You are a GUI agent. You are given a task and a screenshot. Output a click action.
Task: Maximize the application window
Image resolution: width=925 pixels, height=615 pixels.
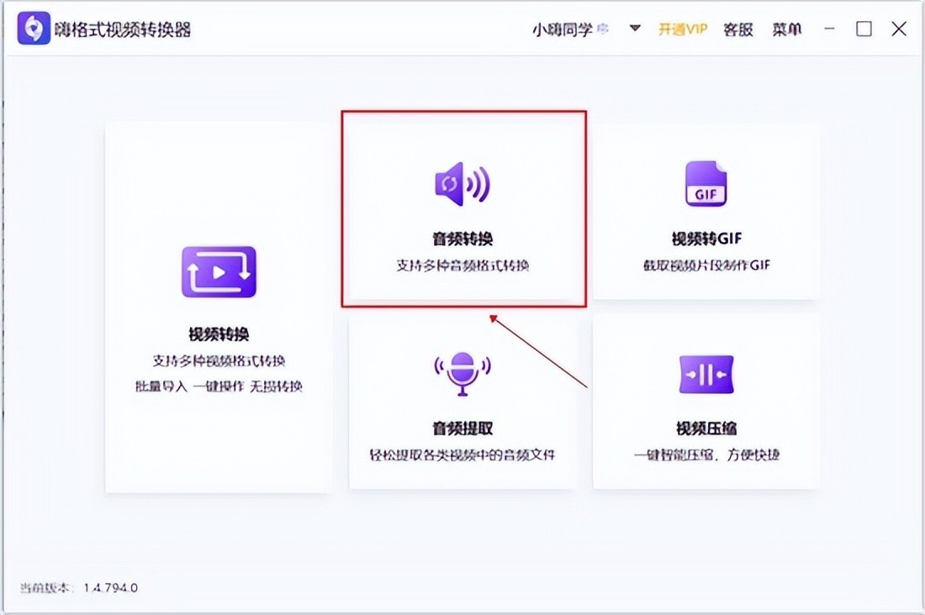[x=864, y=29]
